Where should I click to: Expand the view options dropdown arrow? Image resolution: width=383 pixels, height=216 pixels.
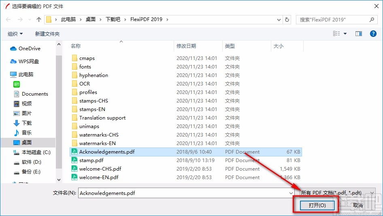pos(345,34)
